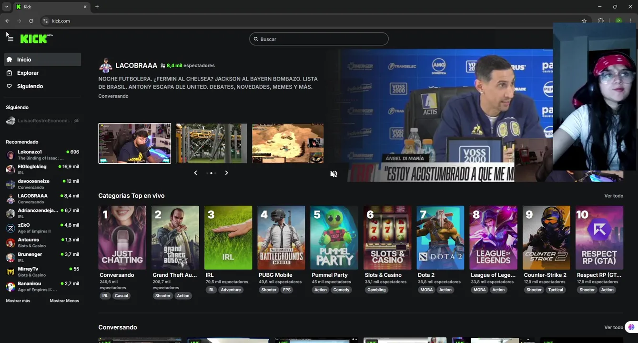This screenshot has width=638, height=343.
Task: Open davooxeneize recommended channel
Action: (42, 184)
